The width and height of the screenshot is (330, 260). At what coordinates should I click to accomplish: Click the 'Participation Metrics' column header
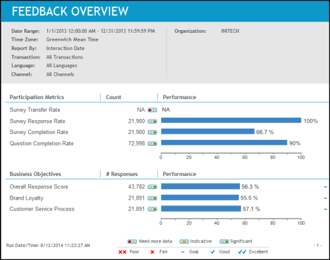click(x=37, y=97)
